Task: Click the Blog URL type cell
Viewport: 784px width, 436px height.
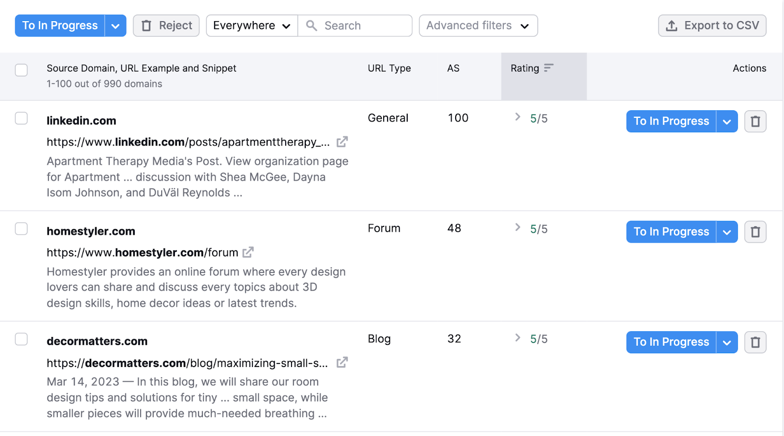Action: point(379,339)
